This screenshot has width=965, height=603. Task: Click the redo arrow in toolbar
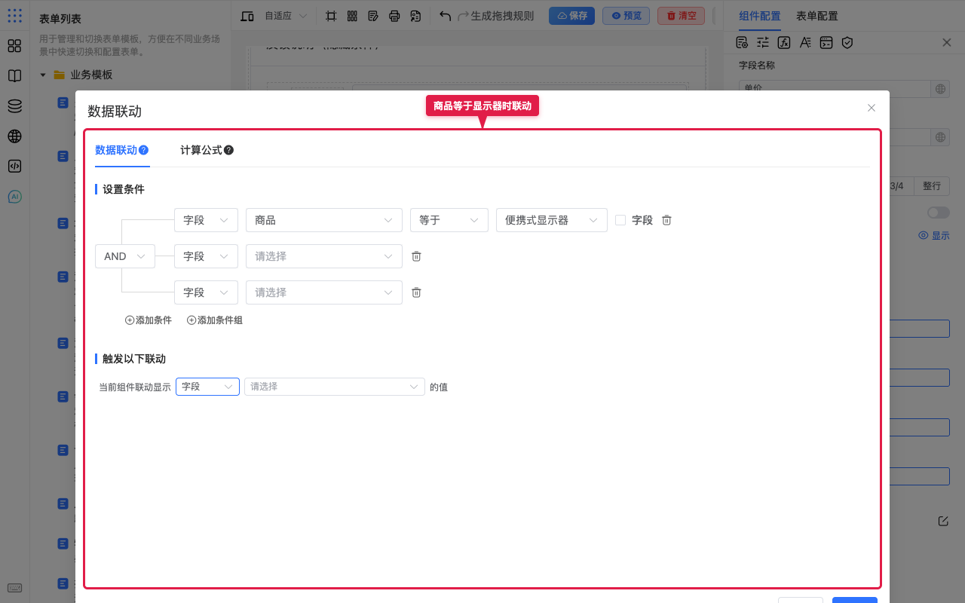[x=463, y=16]
